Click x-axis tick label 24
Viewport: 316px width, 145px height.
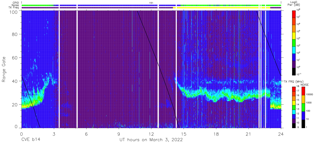click(281, 134)
